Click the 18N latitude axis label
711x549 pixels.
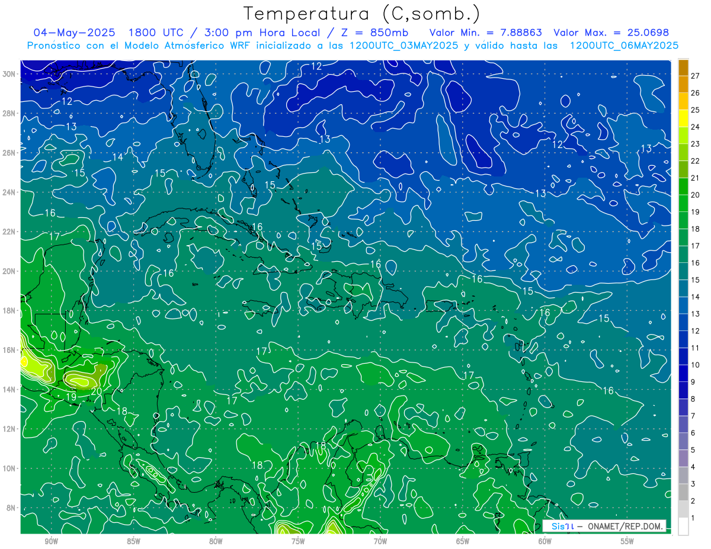click(x=10, y=310)
